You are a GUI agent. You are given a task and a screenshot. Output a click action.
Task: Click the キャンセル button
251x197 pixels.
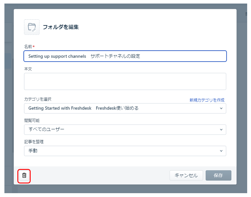point(186,175)
